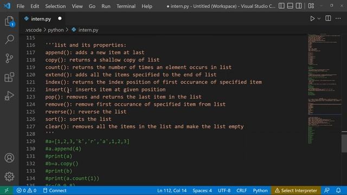Screen dimensions: 347x195
Task: Open the File menu
Action: tap(21, 6)
